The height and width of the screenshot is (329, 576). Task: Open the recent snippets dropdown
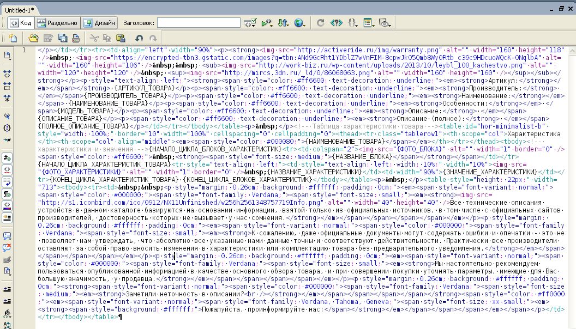point(7,272)
